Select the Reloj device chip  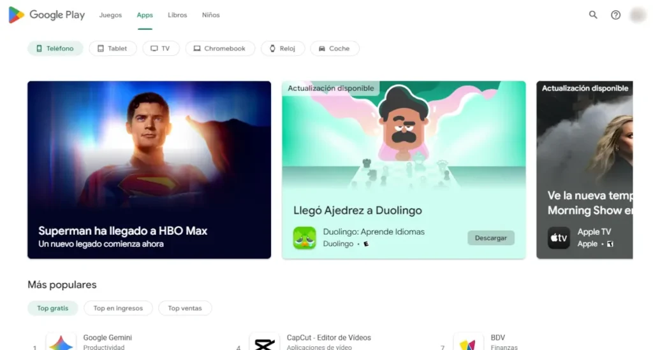coord(282,48)
